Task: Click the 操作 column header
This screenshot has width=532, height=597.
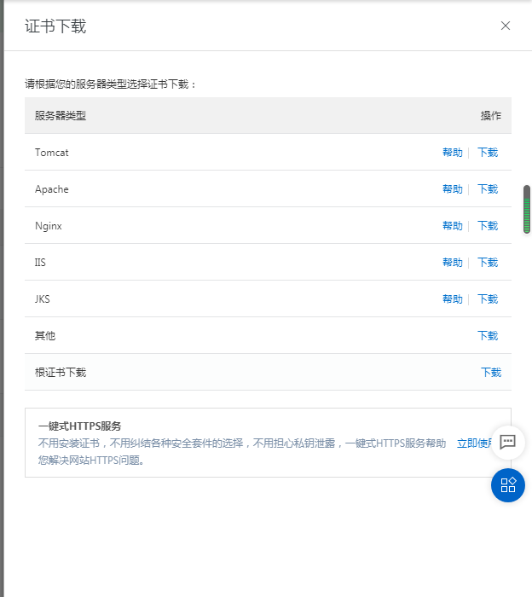Action: pyautogui.click(x=491, y=115)
